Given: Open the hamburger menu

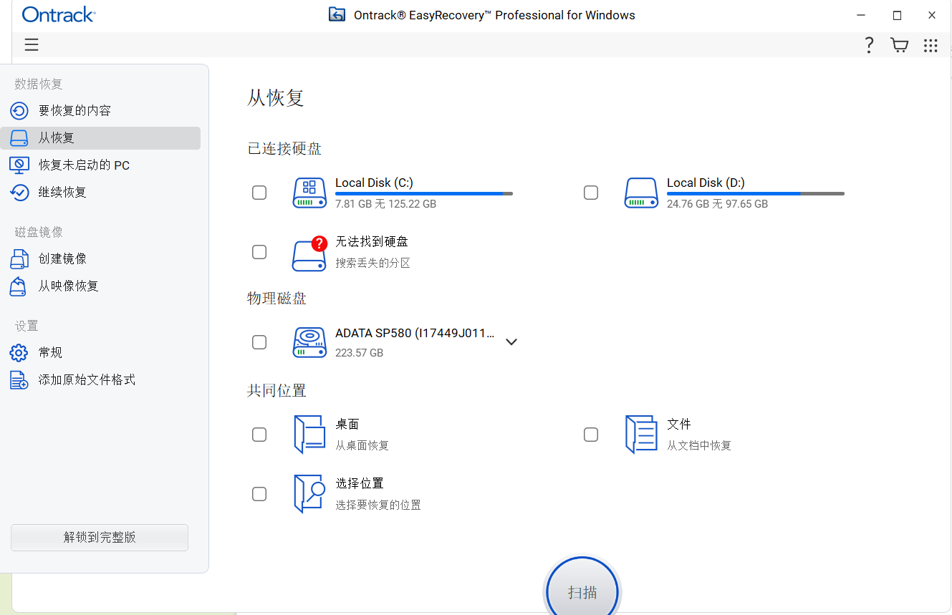Looking at the screenshot, I should (x=32, y=45).
